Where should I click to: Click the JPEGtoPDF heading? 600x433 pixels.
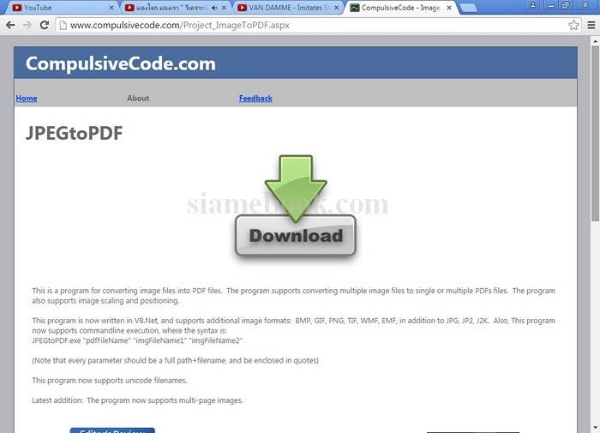(x=75, y=133)
